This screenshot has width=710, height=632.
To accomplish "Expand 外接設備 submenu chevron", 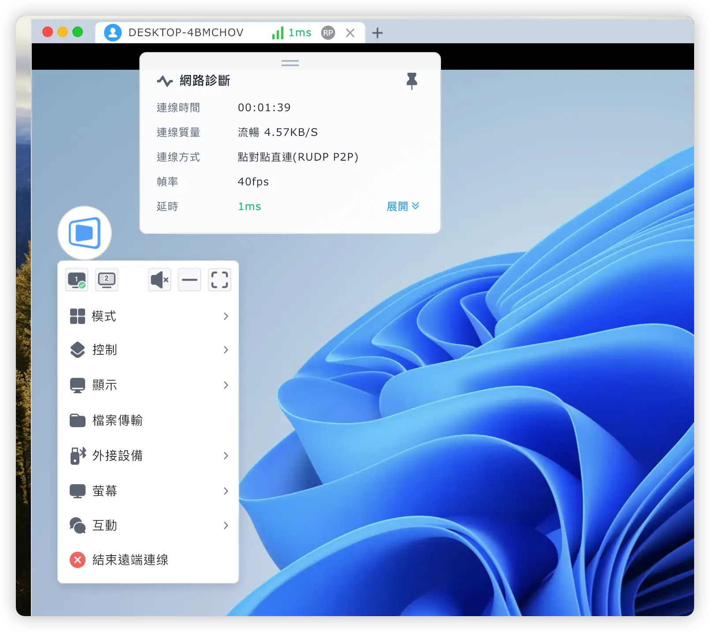I will (226, 455).
